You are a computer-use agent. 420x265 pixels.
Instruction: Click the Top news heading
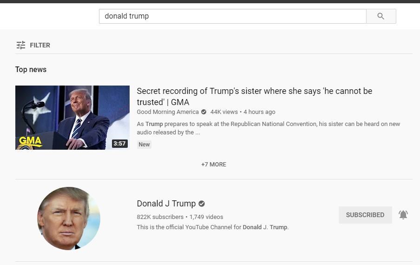[x=31, y=70]
